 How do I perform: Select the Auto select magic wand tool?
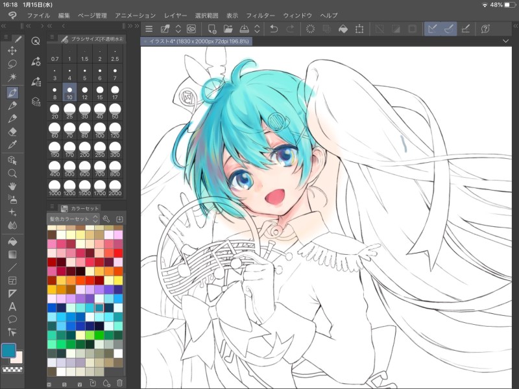(12, 77)
